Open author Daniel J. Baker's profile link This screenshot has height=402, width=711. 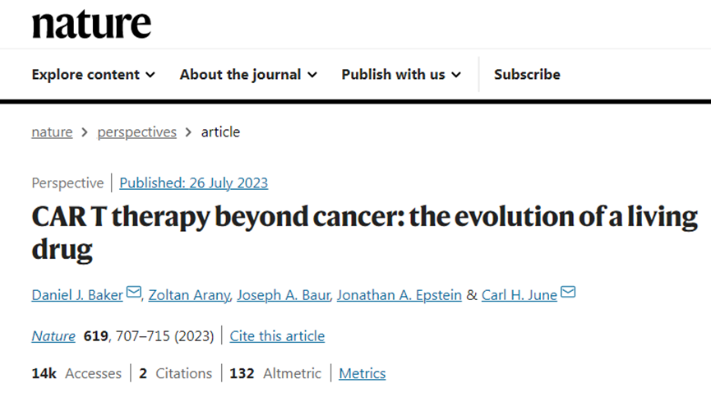coord(77,295)
